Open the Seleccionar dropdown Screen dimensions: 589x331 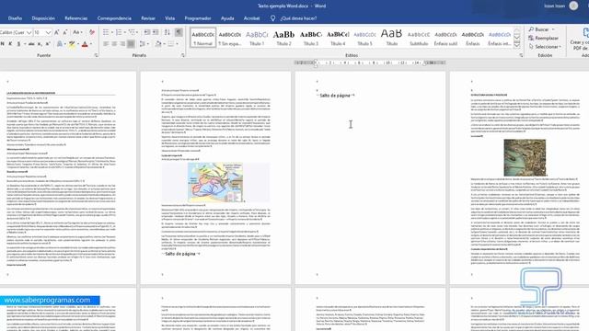545,47
